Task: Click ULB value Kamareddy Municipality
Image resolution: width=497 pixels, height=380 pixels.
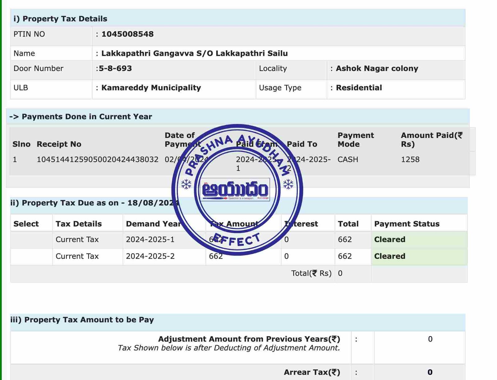Action: tap(151, 88)
